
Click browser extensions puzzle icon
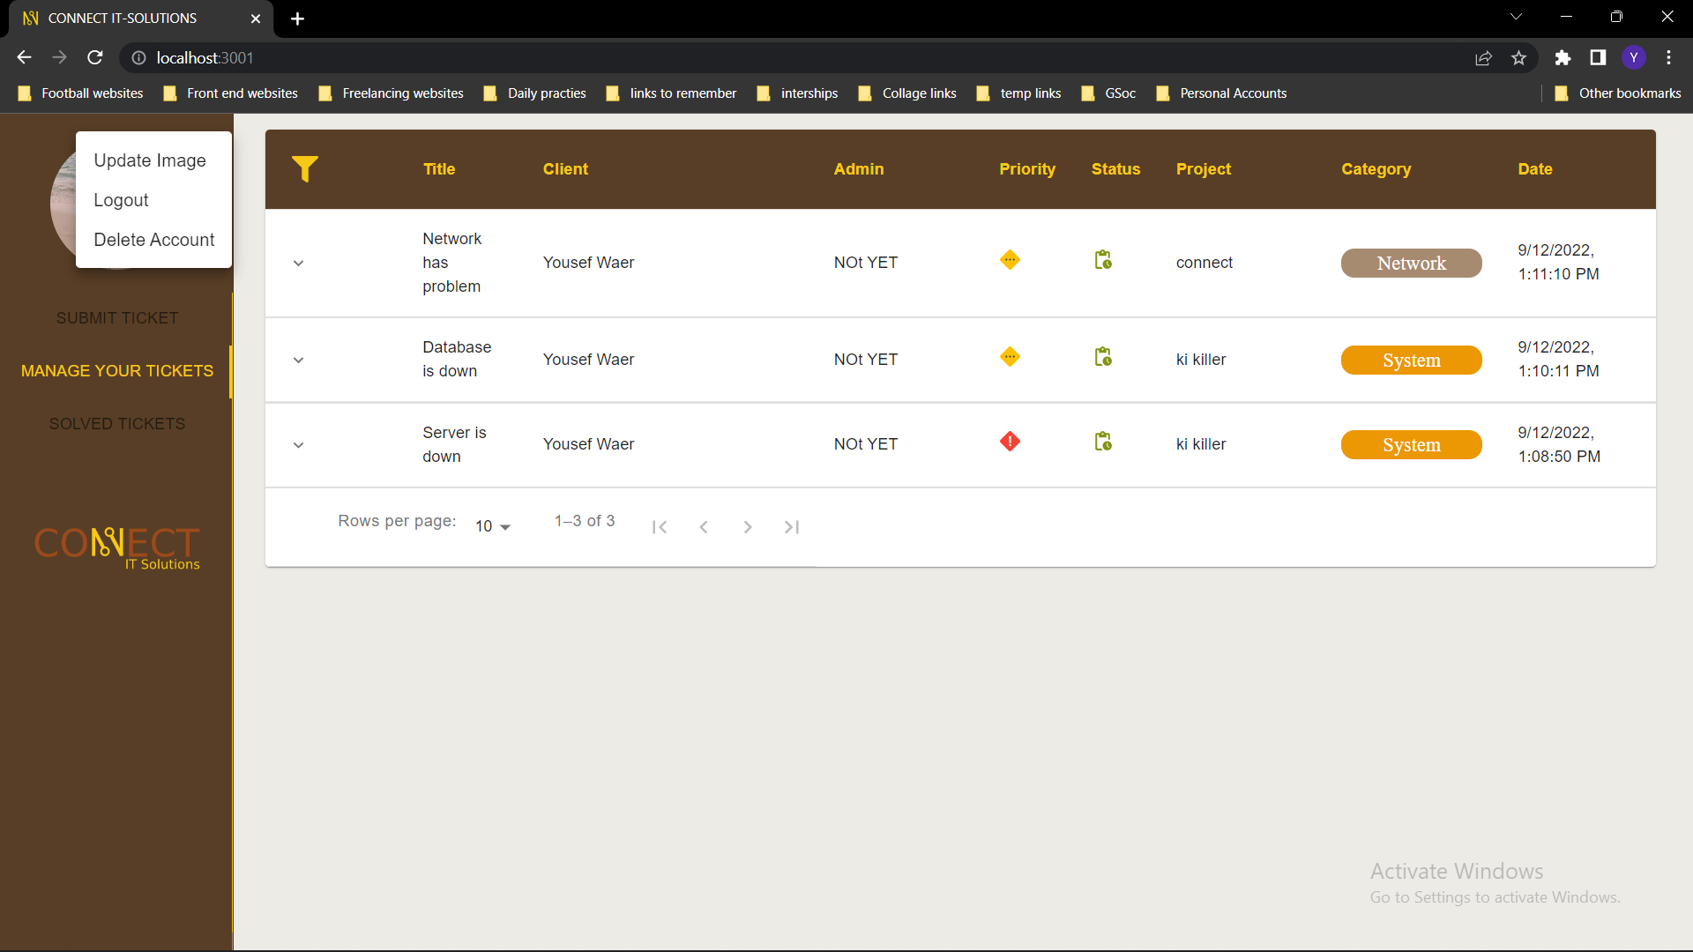coord(1562,58)
